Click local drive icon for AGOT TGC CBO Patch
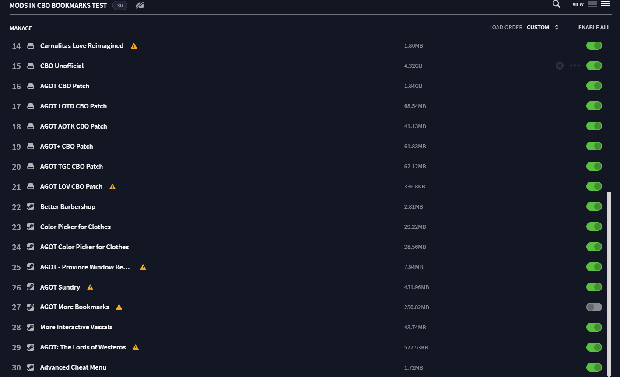The image size is (620, 377). click(31, 167)
